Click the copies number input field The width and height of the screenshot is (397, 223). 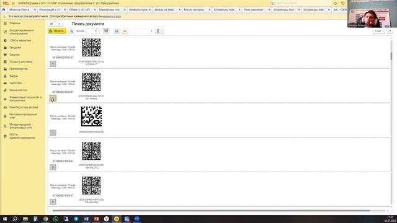(92, 31)
